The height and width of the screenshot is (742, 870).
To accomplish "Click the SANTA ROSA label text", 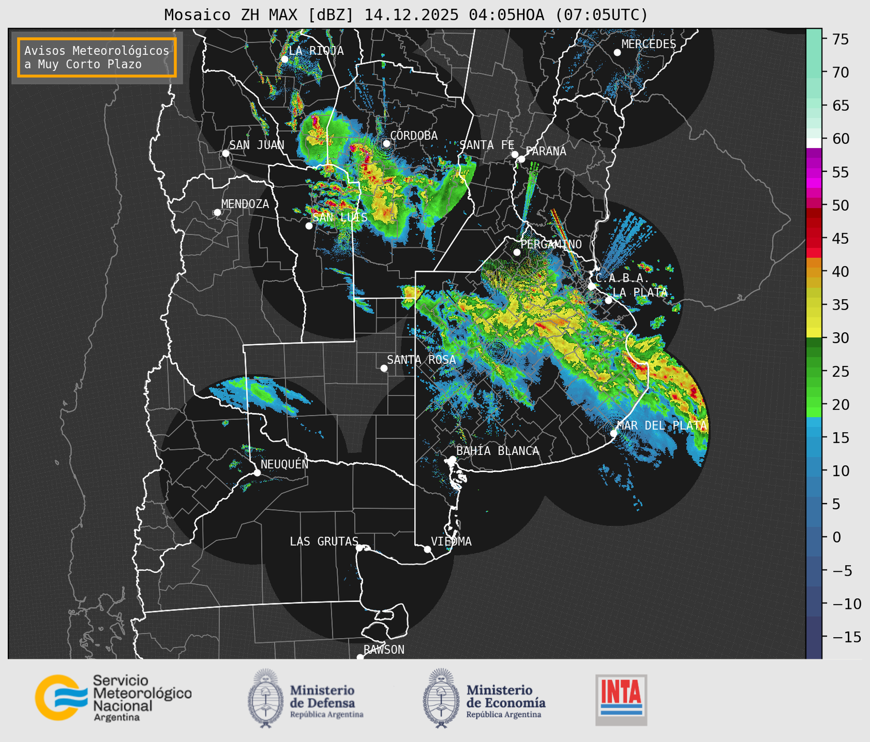I will tap(422, 360).
